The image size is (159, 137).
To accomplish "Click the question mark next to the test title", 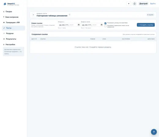I will coord(69,15).
